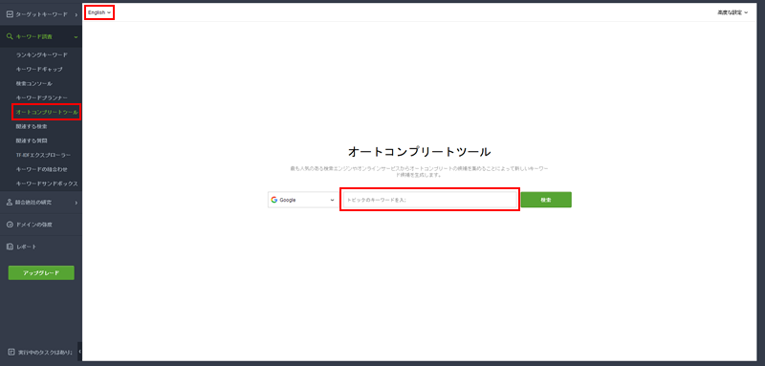Click the 実行中のタスク status text
765x366 pixels.
pyautogui.click(x=45, y=352)
